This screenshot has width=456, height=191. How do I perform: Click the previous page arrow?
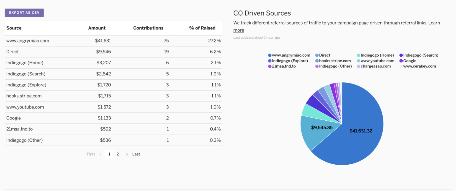click(x=100, y=154)
